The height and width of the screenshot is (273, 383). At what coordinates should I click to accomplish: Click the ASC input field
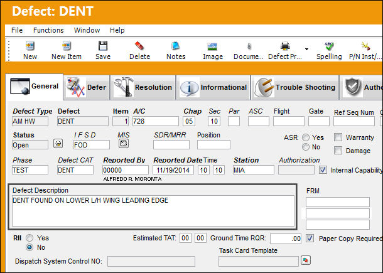pyautogui.click(x=259, y=121)
